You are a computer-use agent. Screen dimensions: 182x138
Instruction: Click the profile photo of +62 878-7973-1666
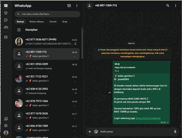tap(19, 103)
